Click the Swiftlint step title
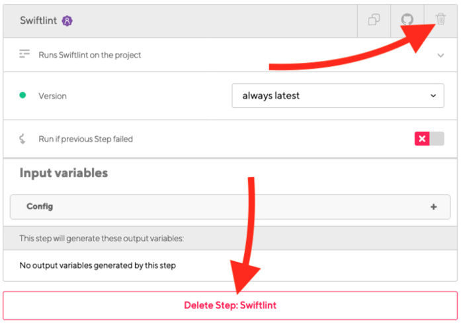Image resolution: width=463 pixels, height=326 pixels. (38, 20)
